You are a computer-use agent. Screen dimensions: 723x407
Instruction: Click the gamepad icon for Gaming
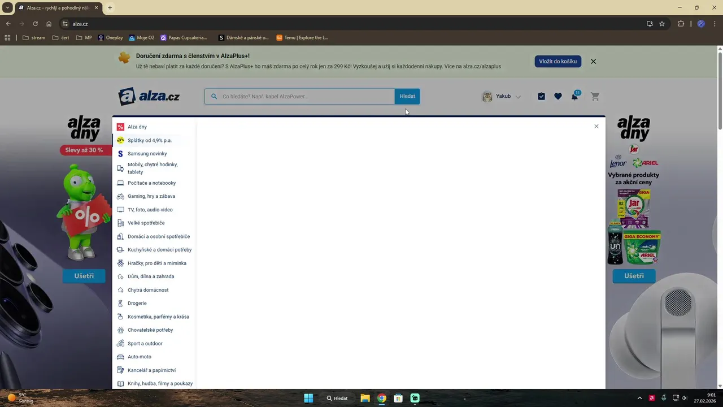coord(120,196)
